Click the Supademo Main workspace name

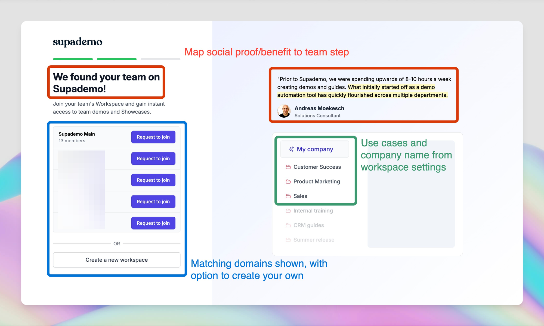(x=77, y=134)
